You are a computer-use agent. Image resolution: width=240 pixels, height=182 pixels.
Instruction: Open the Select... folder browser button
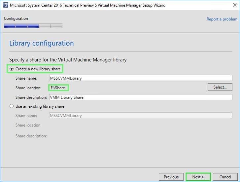point(220,87)
